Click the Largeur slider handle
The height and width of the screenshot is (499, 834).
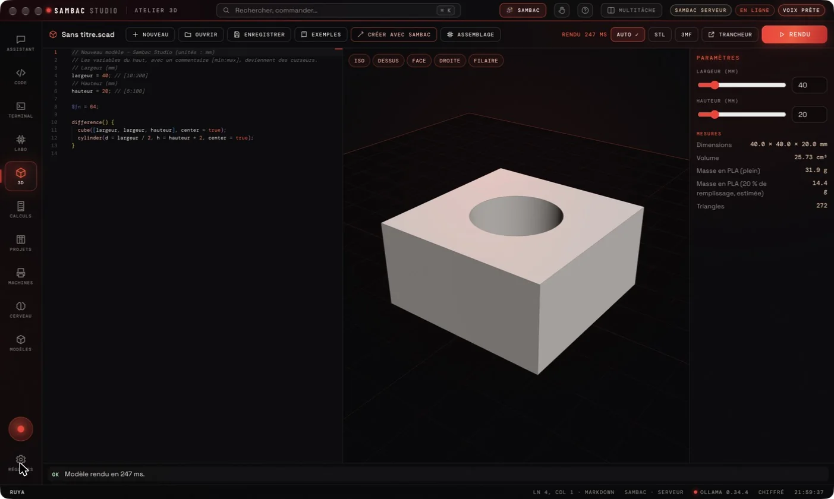pyautogui.click(x=715, y=85)
